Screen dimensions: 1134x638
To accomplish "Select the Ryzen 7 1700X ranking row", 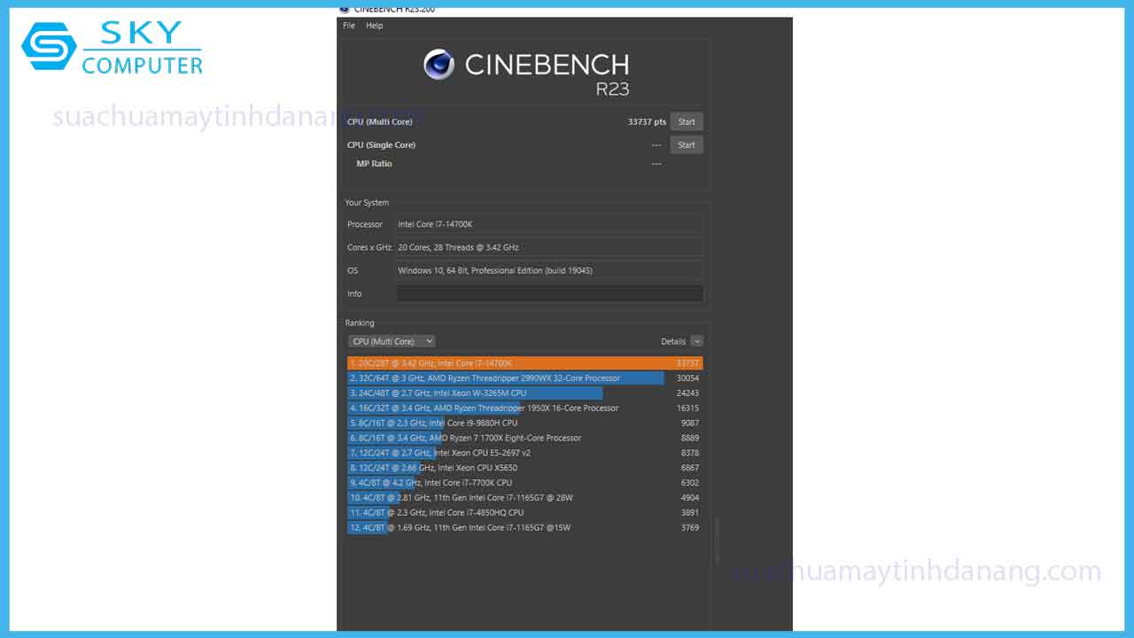I will pos(525,438).
